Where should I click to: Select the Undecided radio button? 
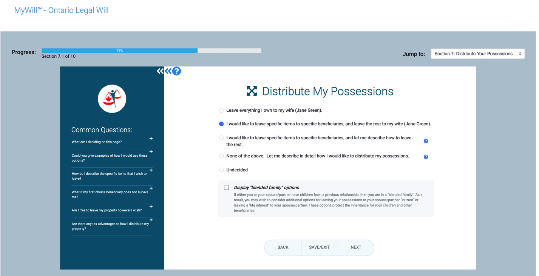click(221, 170)
